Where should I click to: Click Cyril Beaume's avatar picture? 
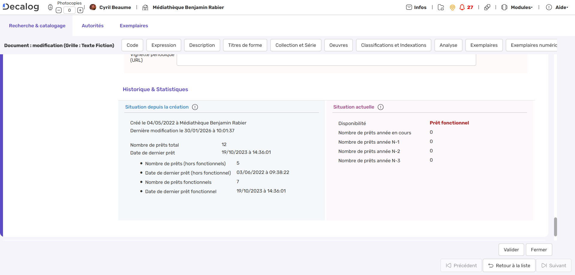(93, 7)
